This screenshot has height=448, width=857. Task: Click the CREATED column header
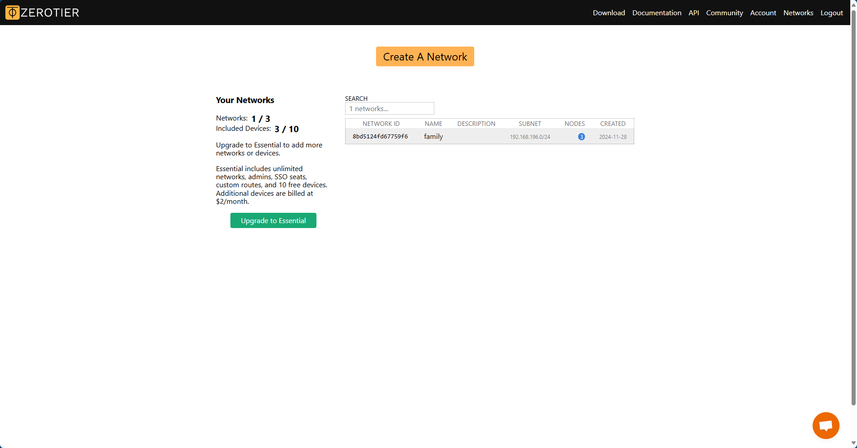(x=613, y=124)
